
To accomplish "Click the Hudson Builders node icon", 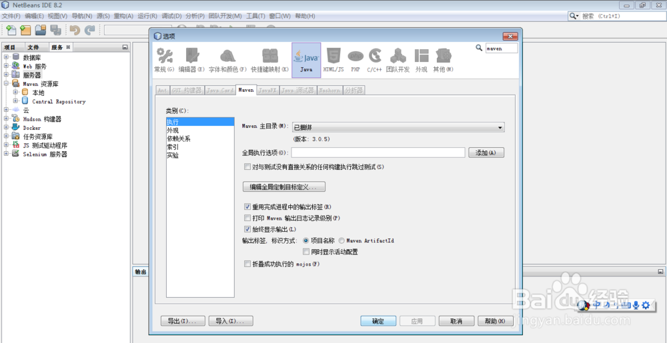I will click(x=16, y=119).
